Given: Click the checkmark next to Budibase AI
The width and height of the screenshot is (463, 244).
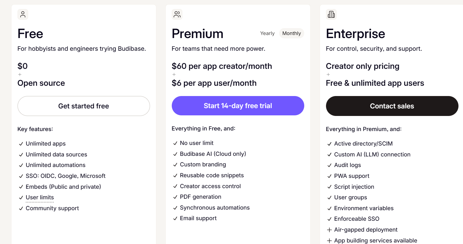Looking at the screenshot, I should pyautogui.click(x=175, y=154).
